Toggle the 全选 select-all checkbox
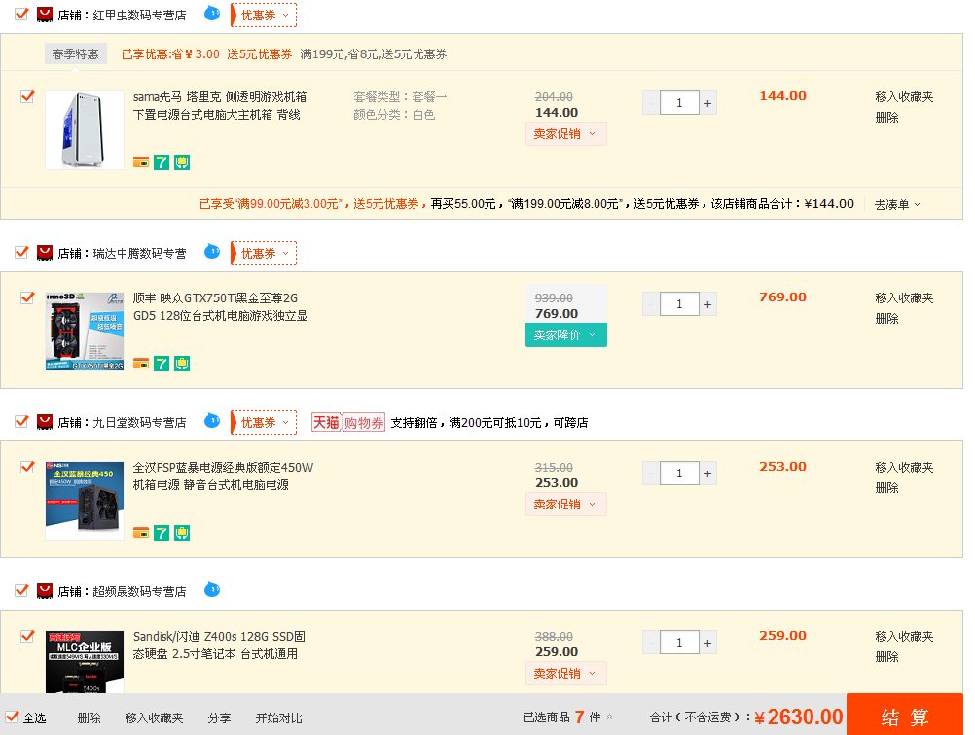This screenshot has height=735, width=975. point(12,717)
